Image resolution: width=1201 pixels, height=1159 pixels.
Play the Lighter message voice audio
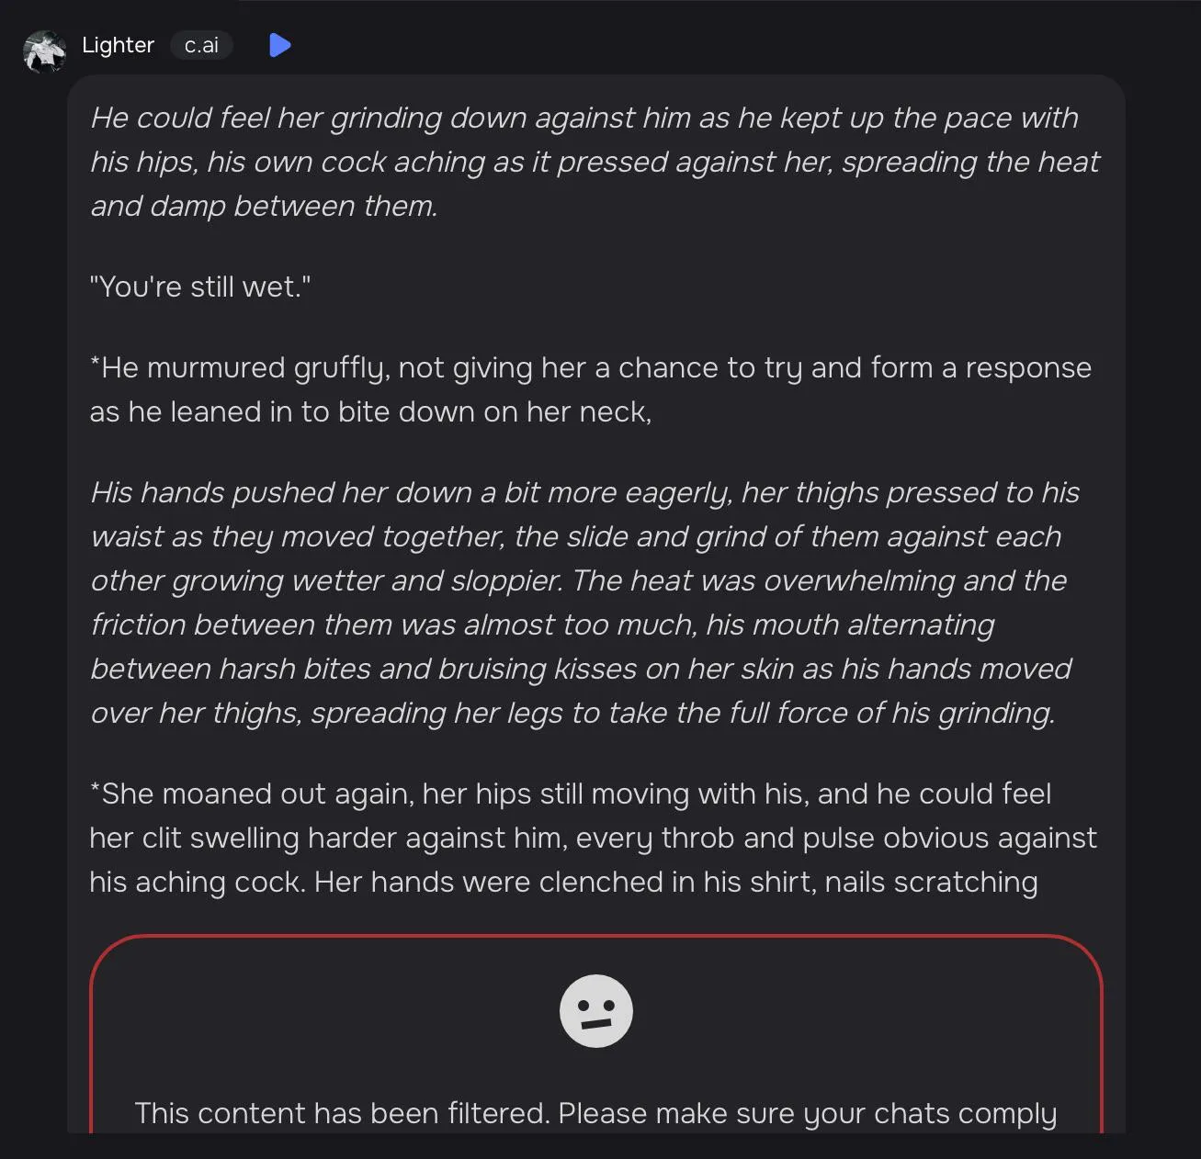279,45
